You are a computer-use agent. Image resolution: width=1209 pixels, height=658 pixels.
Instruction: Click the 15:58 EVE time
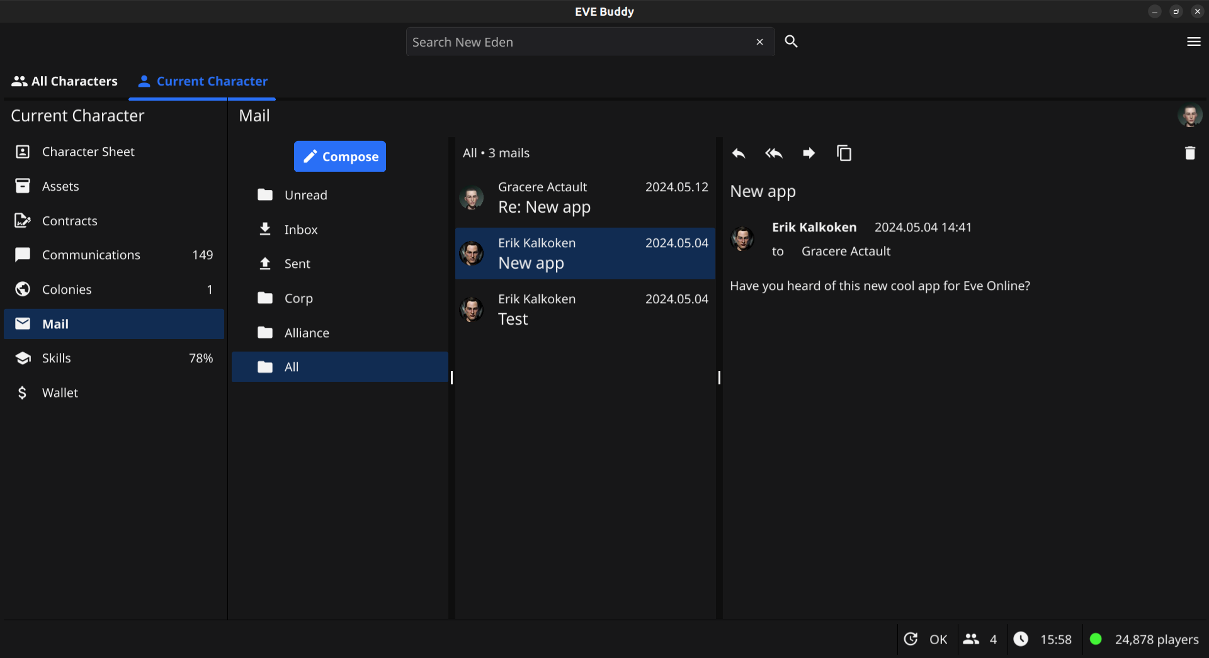(x=1056, y=640)
